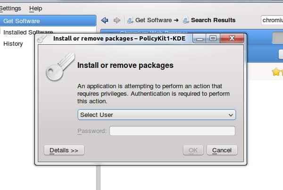Screen dimensions: 283x190
Task: Click the small key icon in title bar
Action: coord(42,39)
